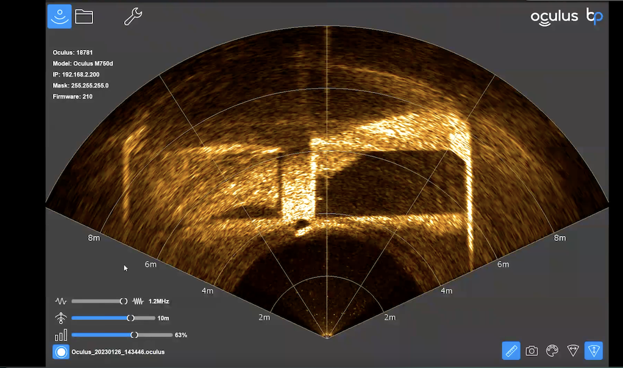
Task: Toggle vertical flip of sonar view
Action: [x=594, y=350]
